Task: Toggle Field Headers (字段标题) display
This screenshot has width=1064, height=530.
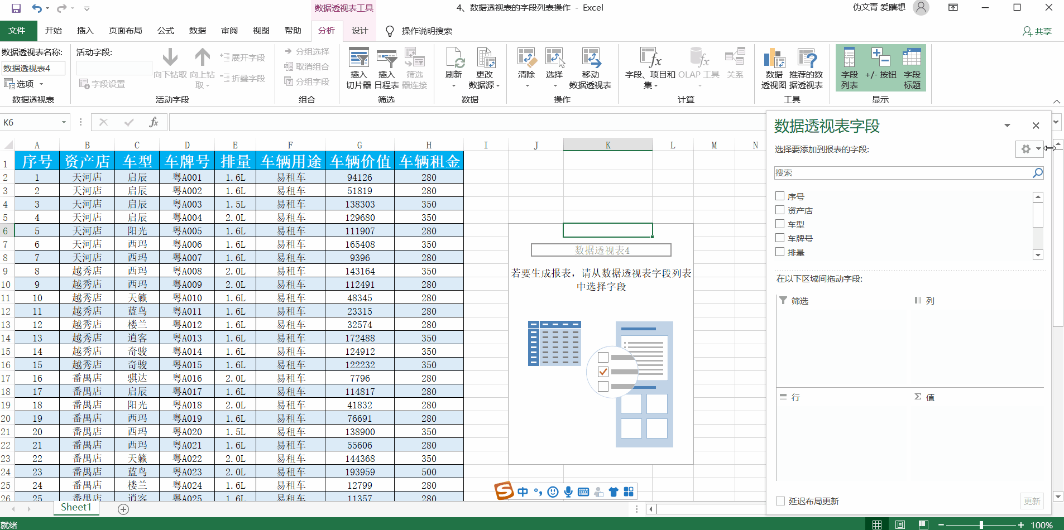Action: tap(912, 69)
